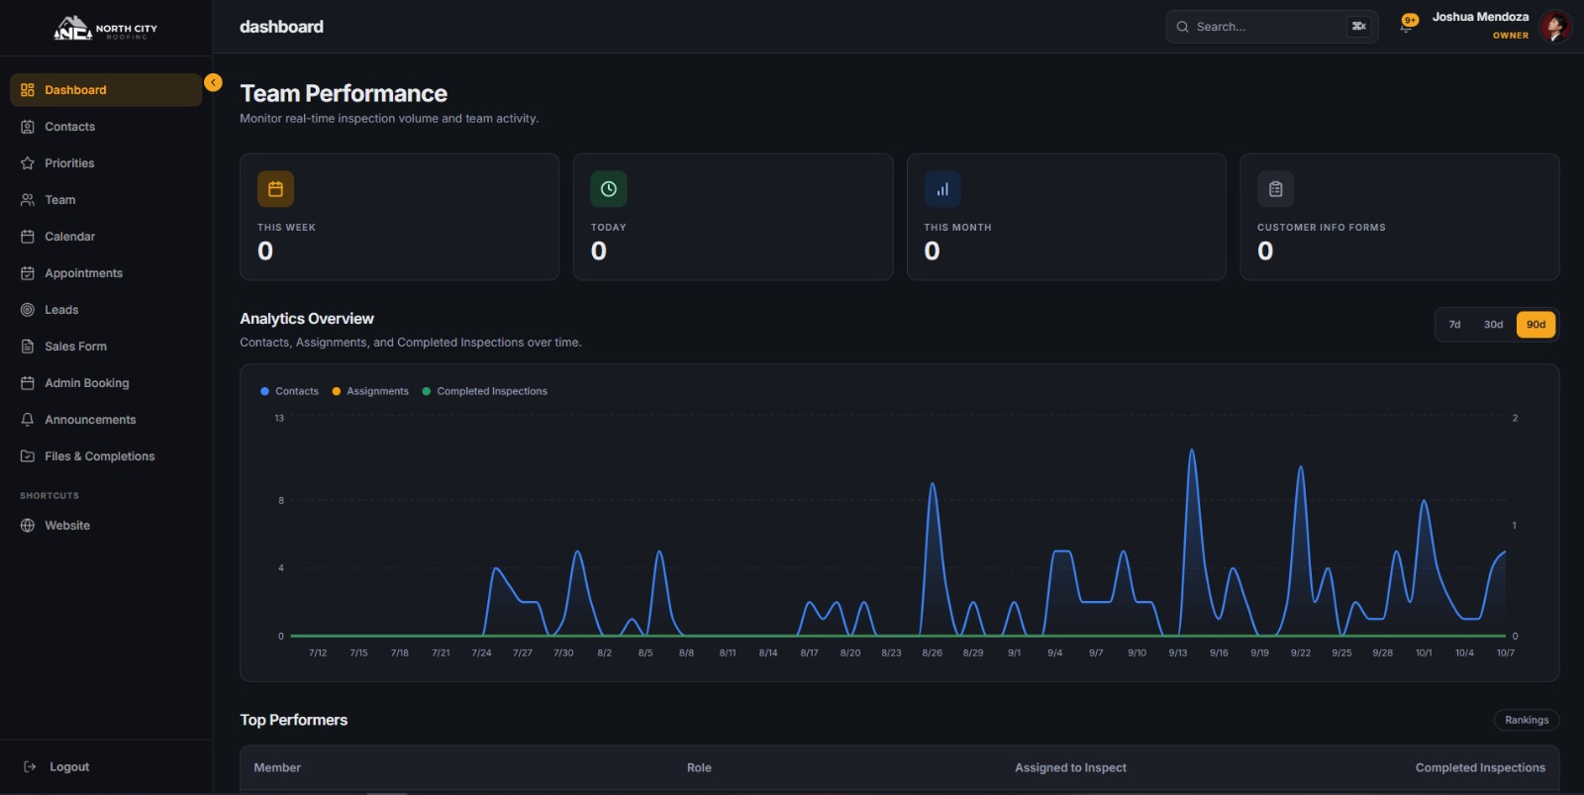Click the Logout arrow icon
This screenshot has width=1584, height=795.
30,767
